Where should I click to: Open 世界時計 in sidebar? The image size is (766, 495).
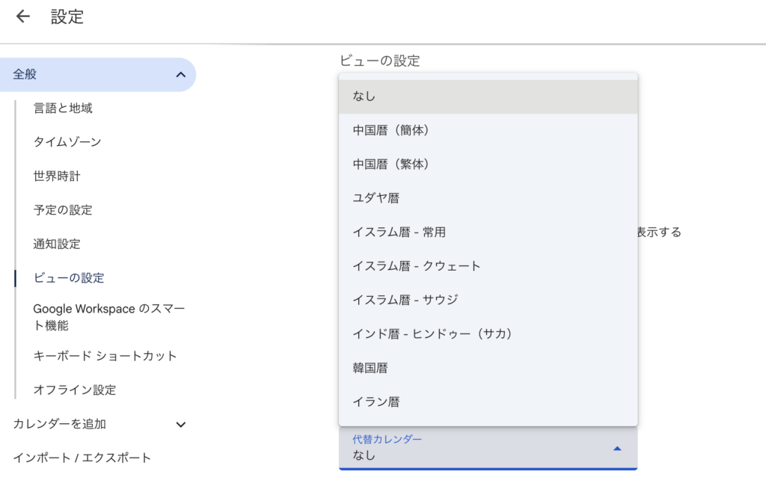57,176
